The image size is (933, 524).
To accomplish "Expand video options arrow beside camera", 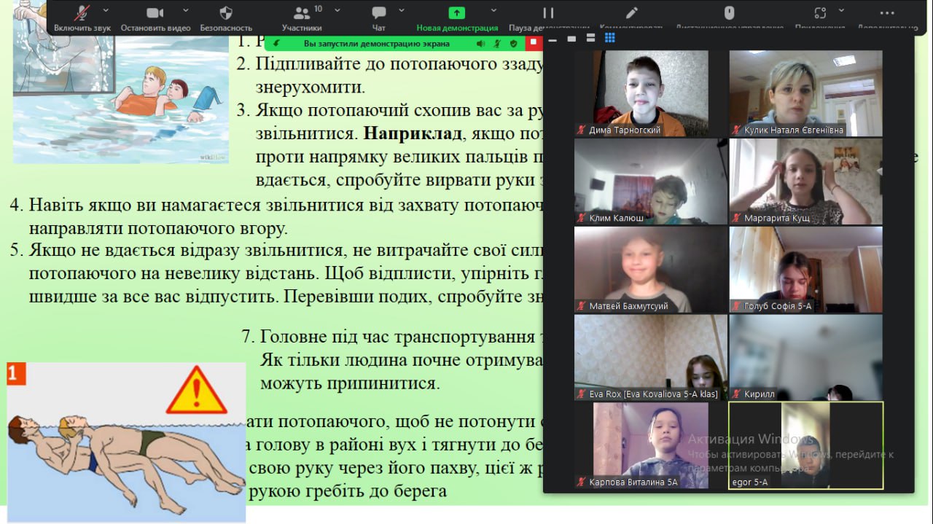I will coord(185,10).
